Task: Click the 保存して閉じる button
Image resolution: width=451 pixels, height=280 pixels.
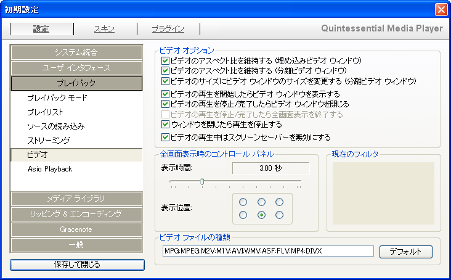Action: [77, 265]
